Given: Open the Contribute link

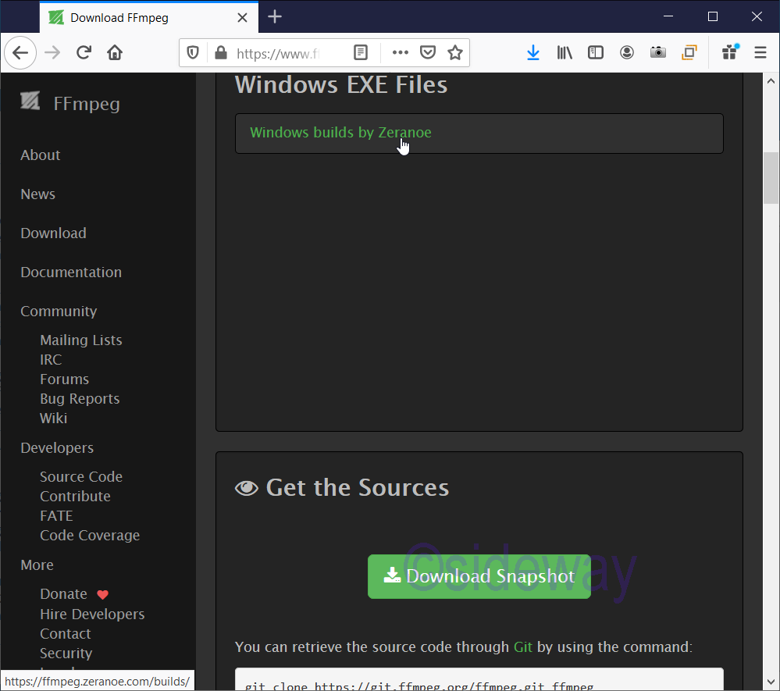Looking at the screenshot, I should point(75,497).
